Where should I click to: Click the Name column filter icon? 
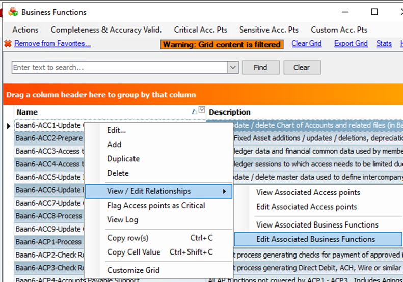point(202,110)
